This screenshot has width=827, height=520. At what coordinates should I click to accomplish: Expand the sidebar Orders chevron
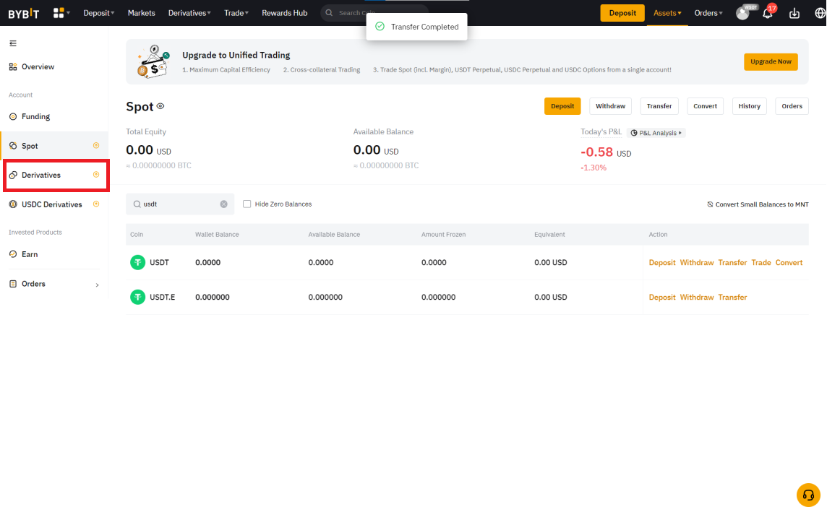click(x=97, y=285)
